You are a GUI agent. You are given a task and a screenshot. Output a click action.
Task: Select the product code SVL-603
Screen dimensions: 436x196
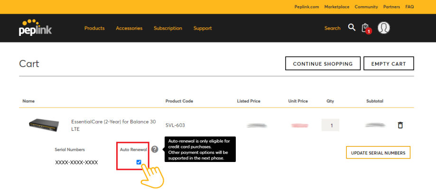[x=175, y=126]
